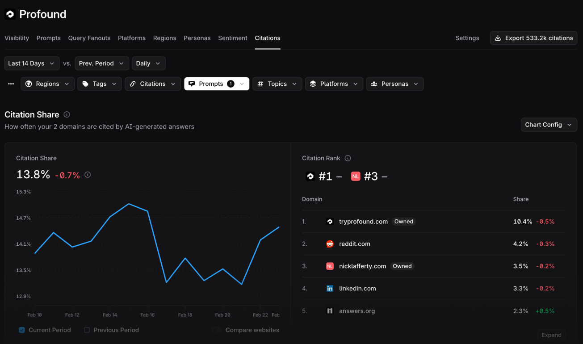Screen dimensions: 583x344
Task: Enable the Previous Period checkbox
Action: [x=87, y=330]
